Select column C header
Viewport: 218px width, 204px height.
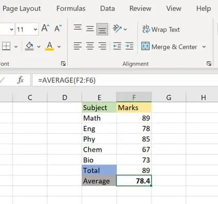(x=30, y=97)
